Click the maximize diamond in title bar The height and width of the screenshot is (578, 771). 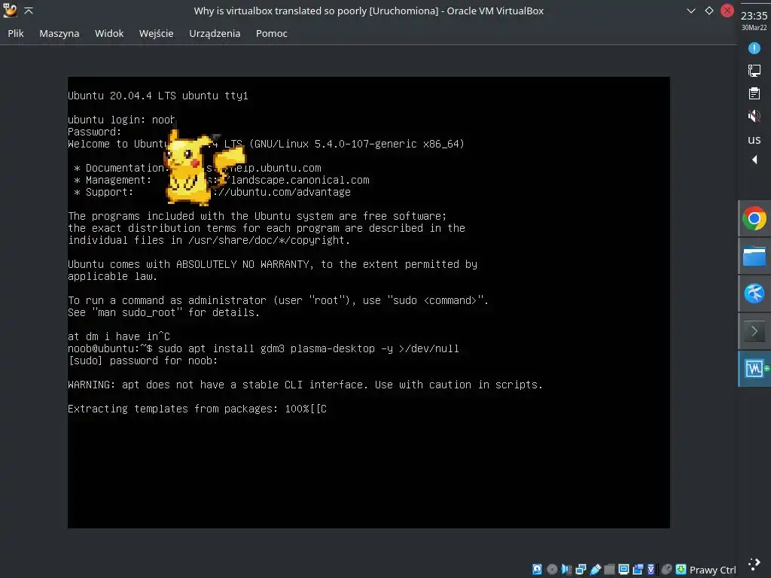709,11
